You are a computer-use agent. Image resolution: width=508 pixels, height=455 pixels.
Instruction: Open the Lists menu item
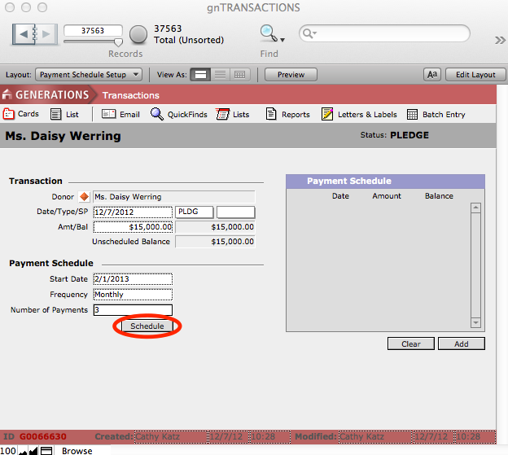click(x=233, y=114)
